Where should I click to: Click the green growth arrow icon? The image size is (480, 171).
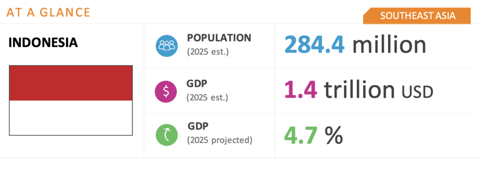166,135
